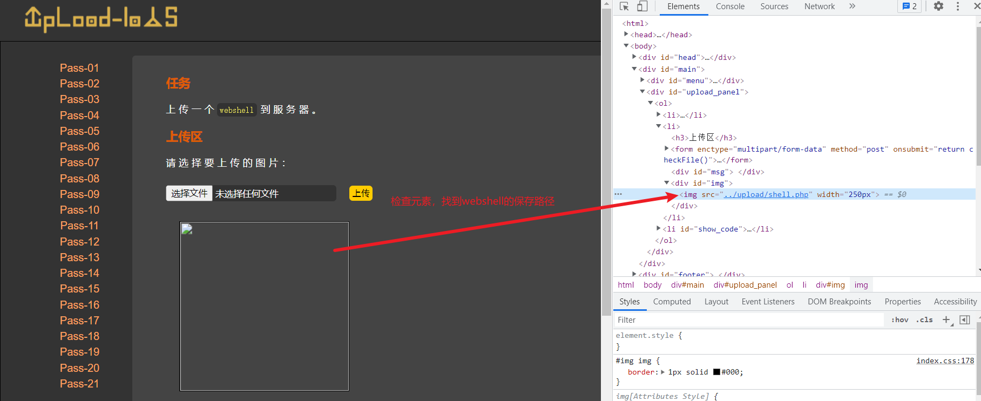Expand the div id="menu" node
The width and height of the screenshot is (981, 401).
tap(642, 80)
